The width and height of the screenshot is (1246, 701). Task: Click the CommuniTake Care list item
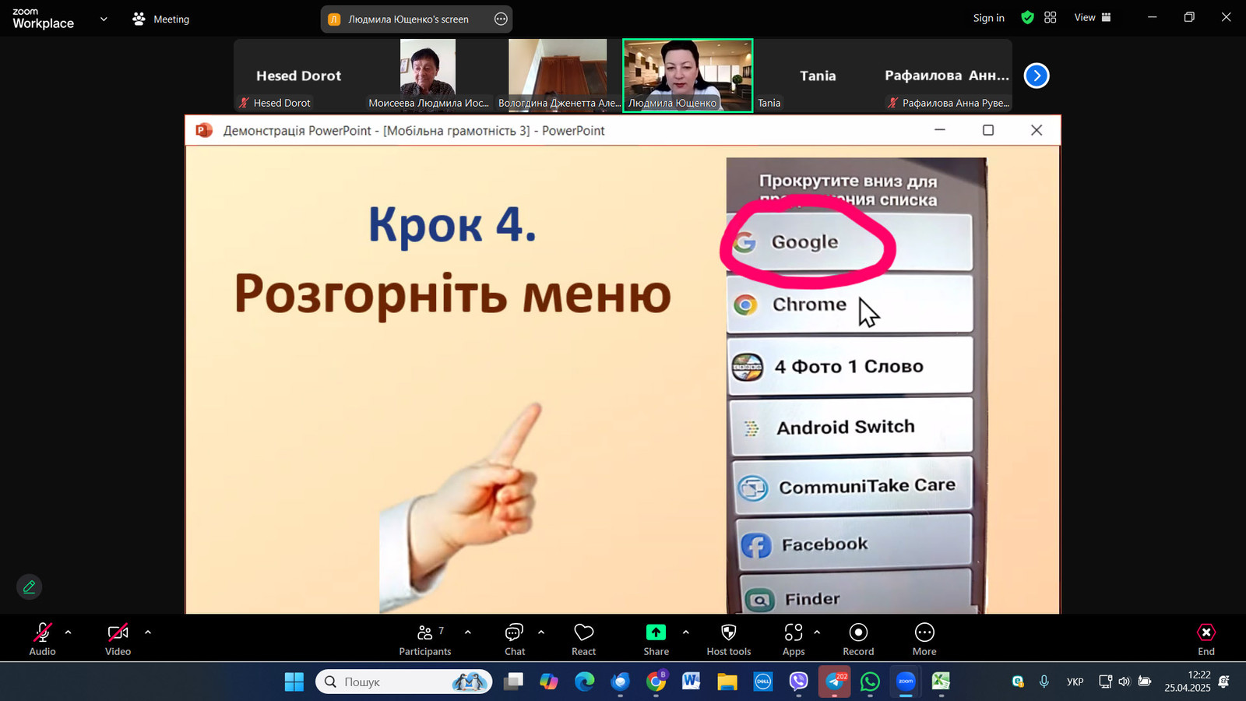point(853,486)
